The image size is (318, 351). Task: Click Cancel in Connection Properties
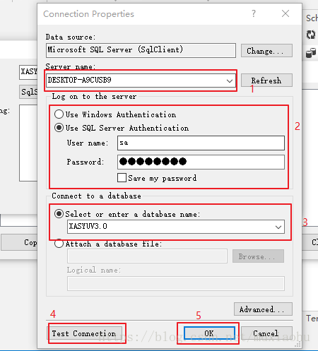[266, 333]
